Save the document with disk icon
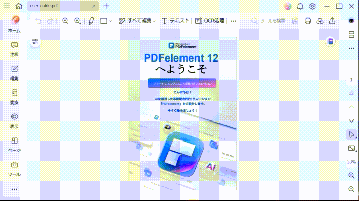The image size is (359, 201). pyautogui.click(x=295, y=21)
